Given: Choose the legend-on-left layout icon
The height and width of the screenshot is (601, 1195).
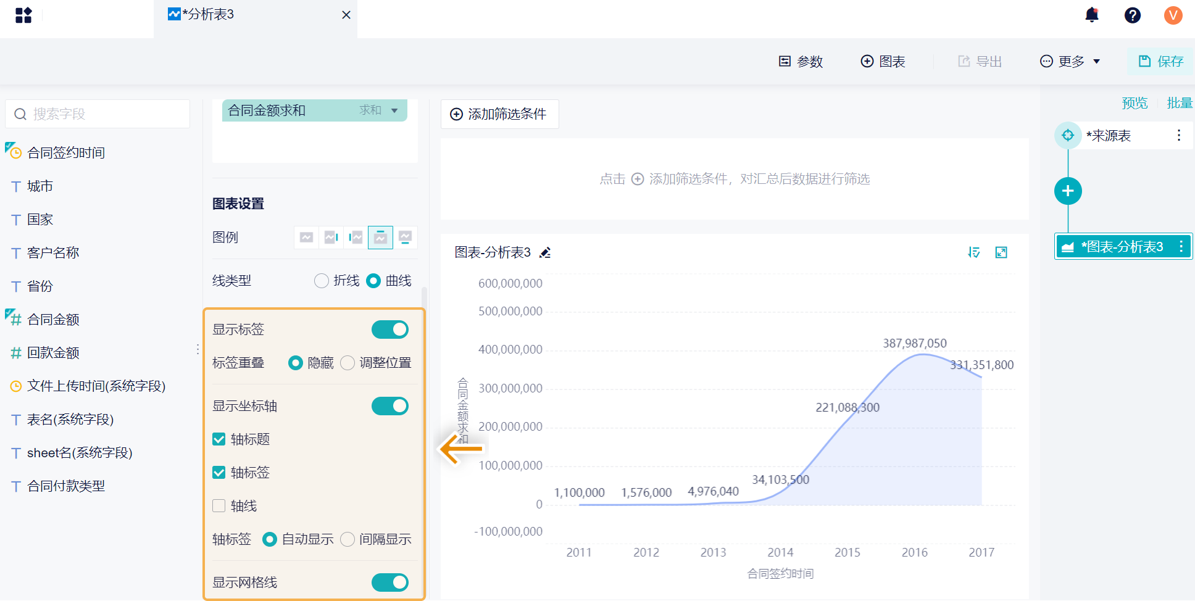Looking at the screenshot, I should pyautogui.click(x=356, y=238).
